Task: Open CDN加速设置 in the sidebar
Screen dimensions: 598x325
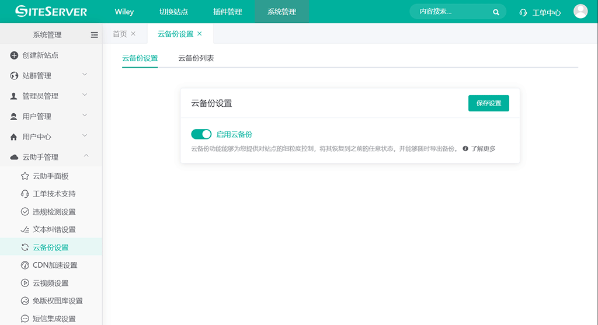Action: [54, 265]
